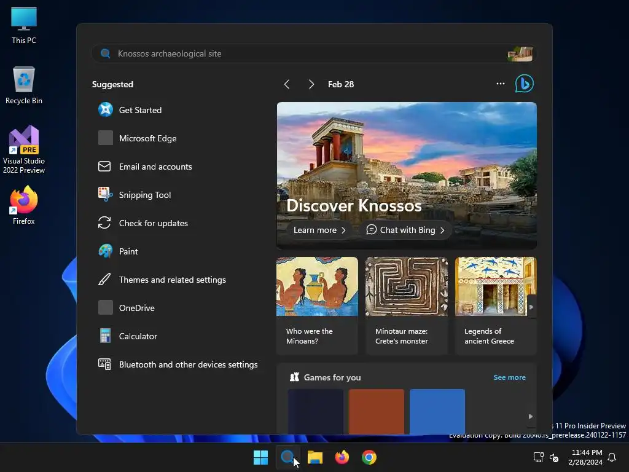The height and width of the screenshot is (472, 629).
Task: Open Bing Chat icon in the search panel
Action: coord(525,84)
